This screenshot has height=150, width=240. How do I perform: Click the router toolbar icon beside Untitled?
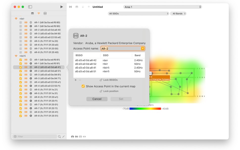77,7
